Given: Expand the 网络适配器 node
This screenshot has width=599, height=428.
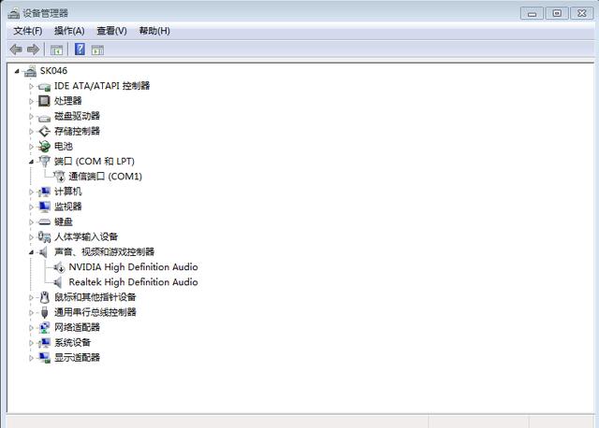Looking at the screenshot, I should pos(31,327).
